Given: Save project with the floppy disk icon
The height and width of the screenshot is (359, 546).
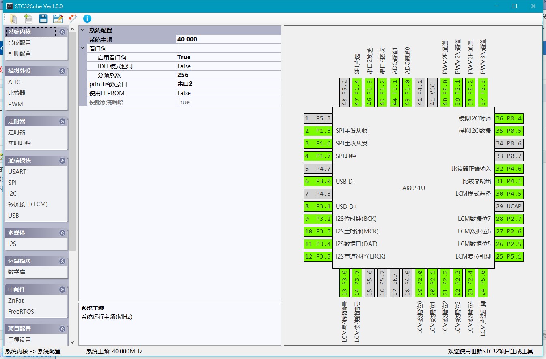Looking at the screenshot, I should coord(43,19).
